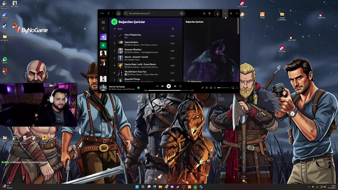Open taskbar Search

(143, 187)
